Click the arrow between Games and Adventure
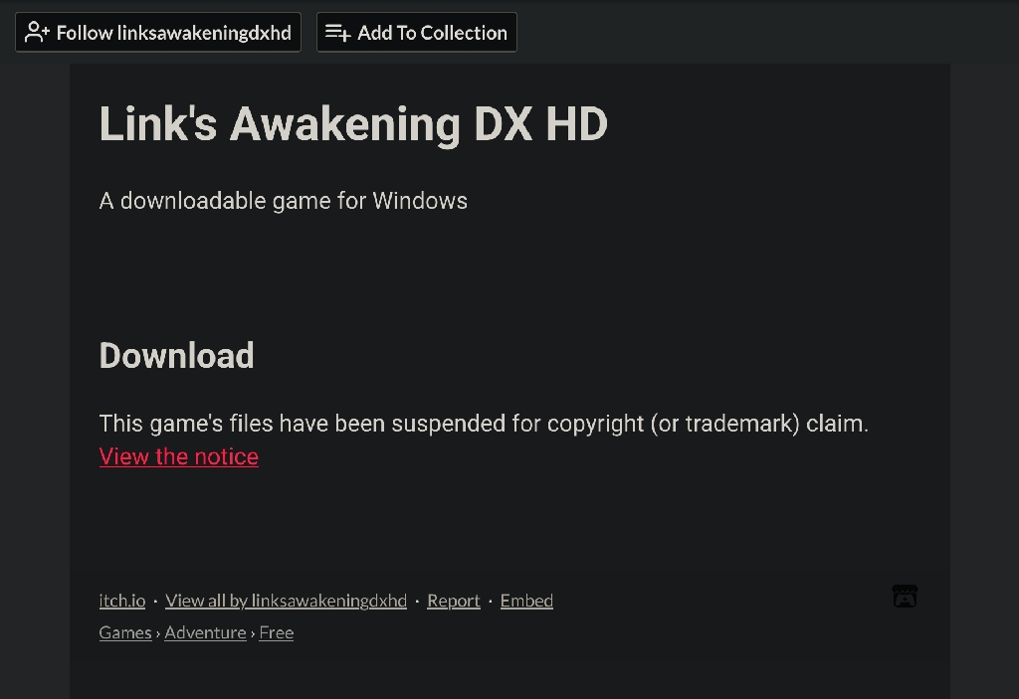The width and height of the screenshot is (1019, 699). [158, 633]
